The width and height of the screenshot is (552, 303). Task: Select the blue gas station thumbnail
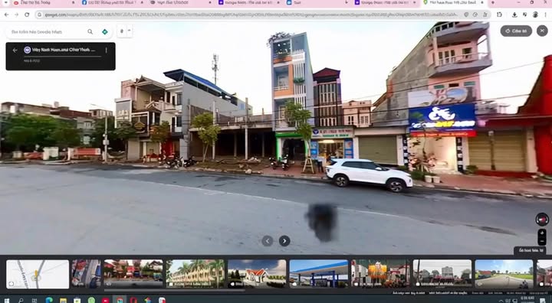tap(319, 274)
